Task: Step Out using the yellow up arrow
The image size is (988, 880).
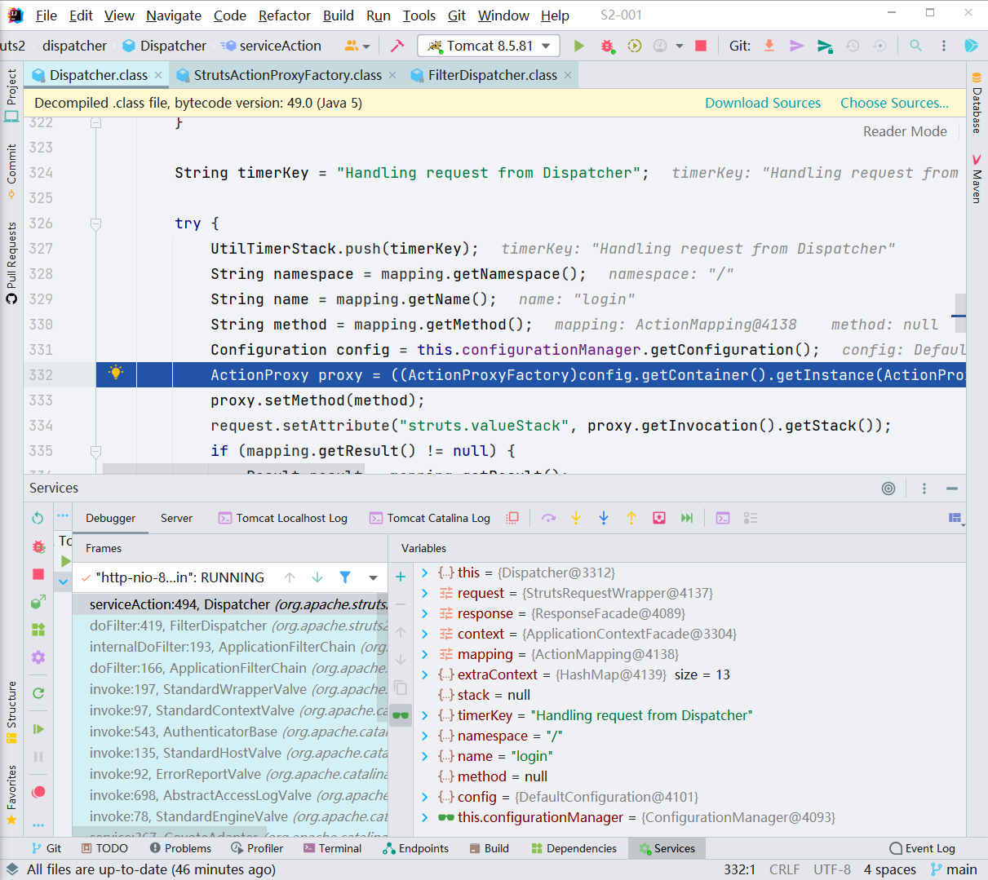Action: [631, 518]
